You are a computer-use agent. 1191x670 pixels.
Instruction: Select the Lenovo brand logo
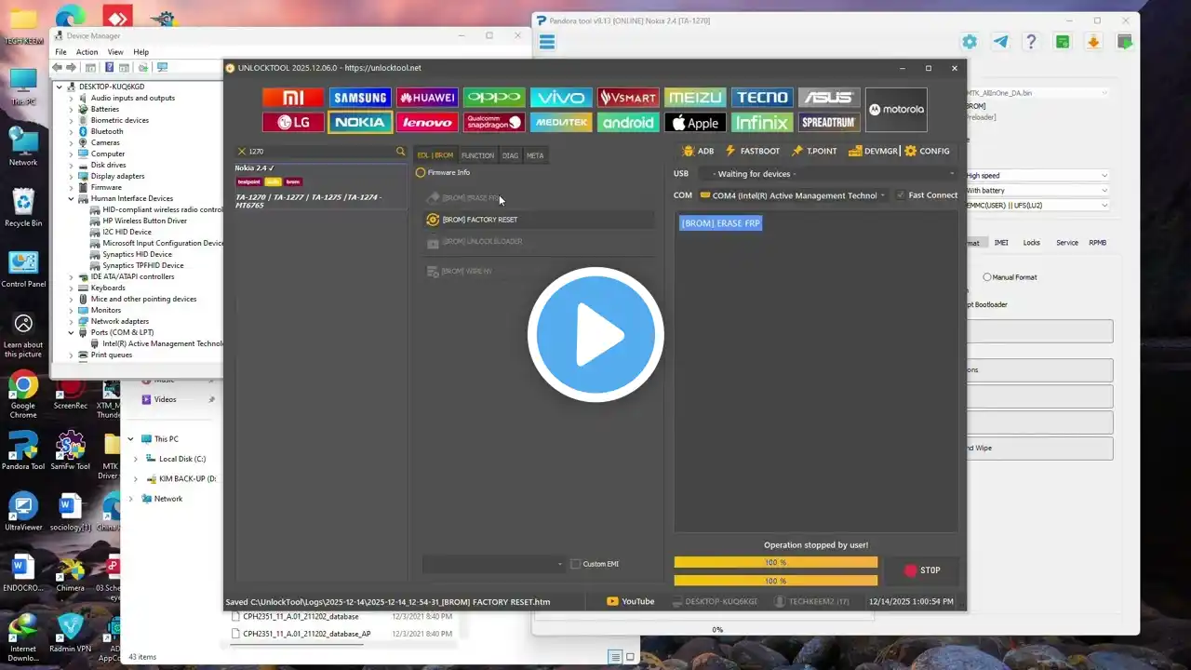point(427,122)
